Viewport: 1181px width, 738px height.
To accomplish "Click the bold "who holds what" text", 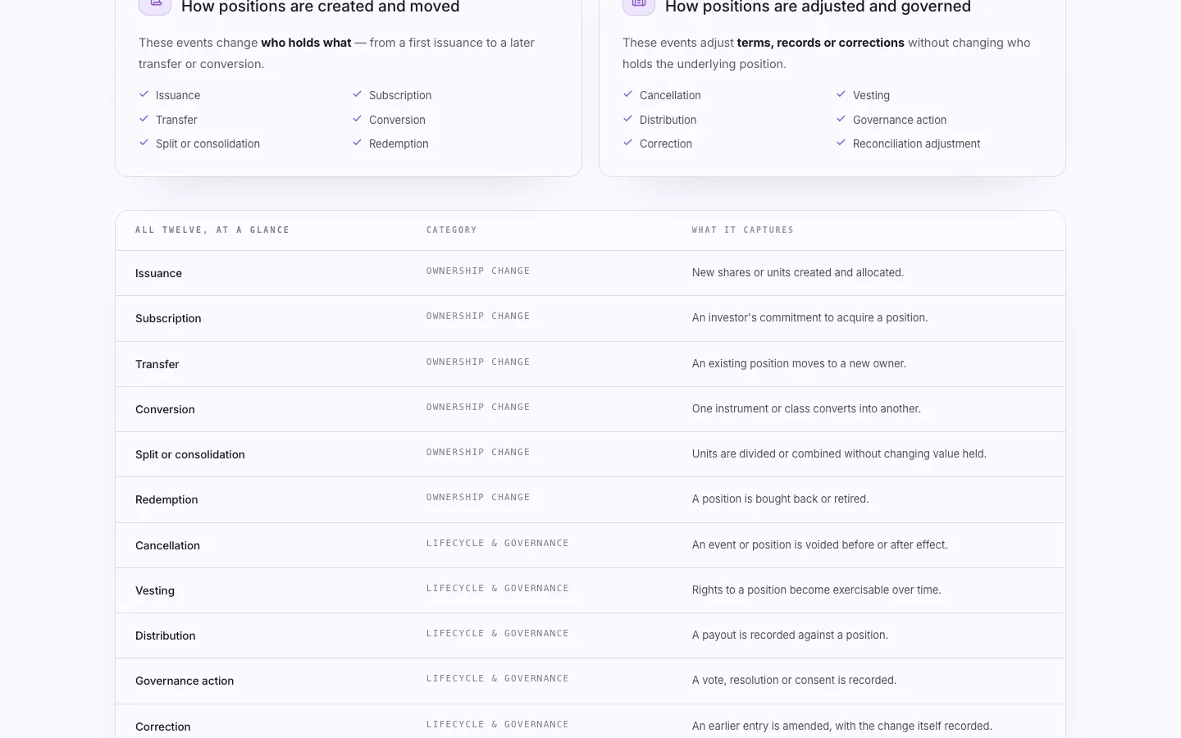I will coord(306,43).
